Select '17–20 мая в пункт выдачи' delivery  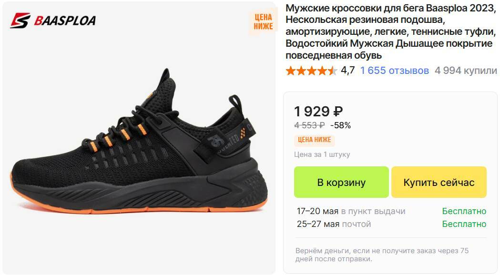351,211
